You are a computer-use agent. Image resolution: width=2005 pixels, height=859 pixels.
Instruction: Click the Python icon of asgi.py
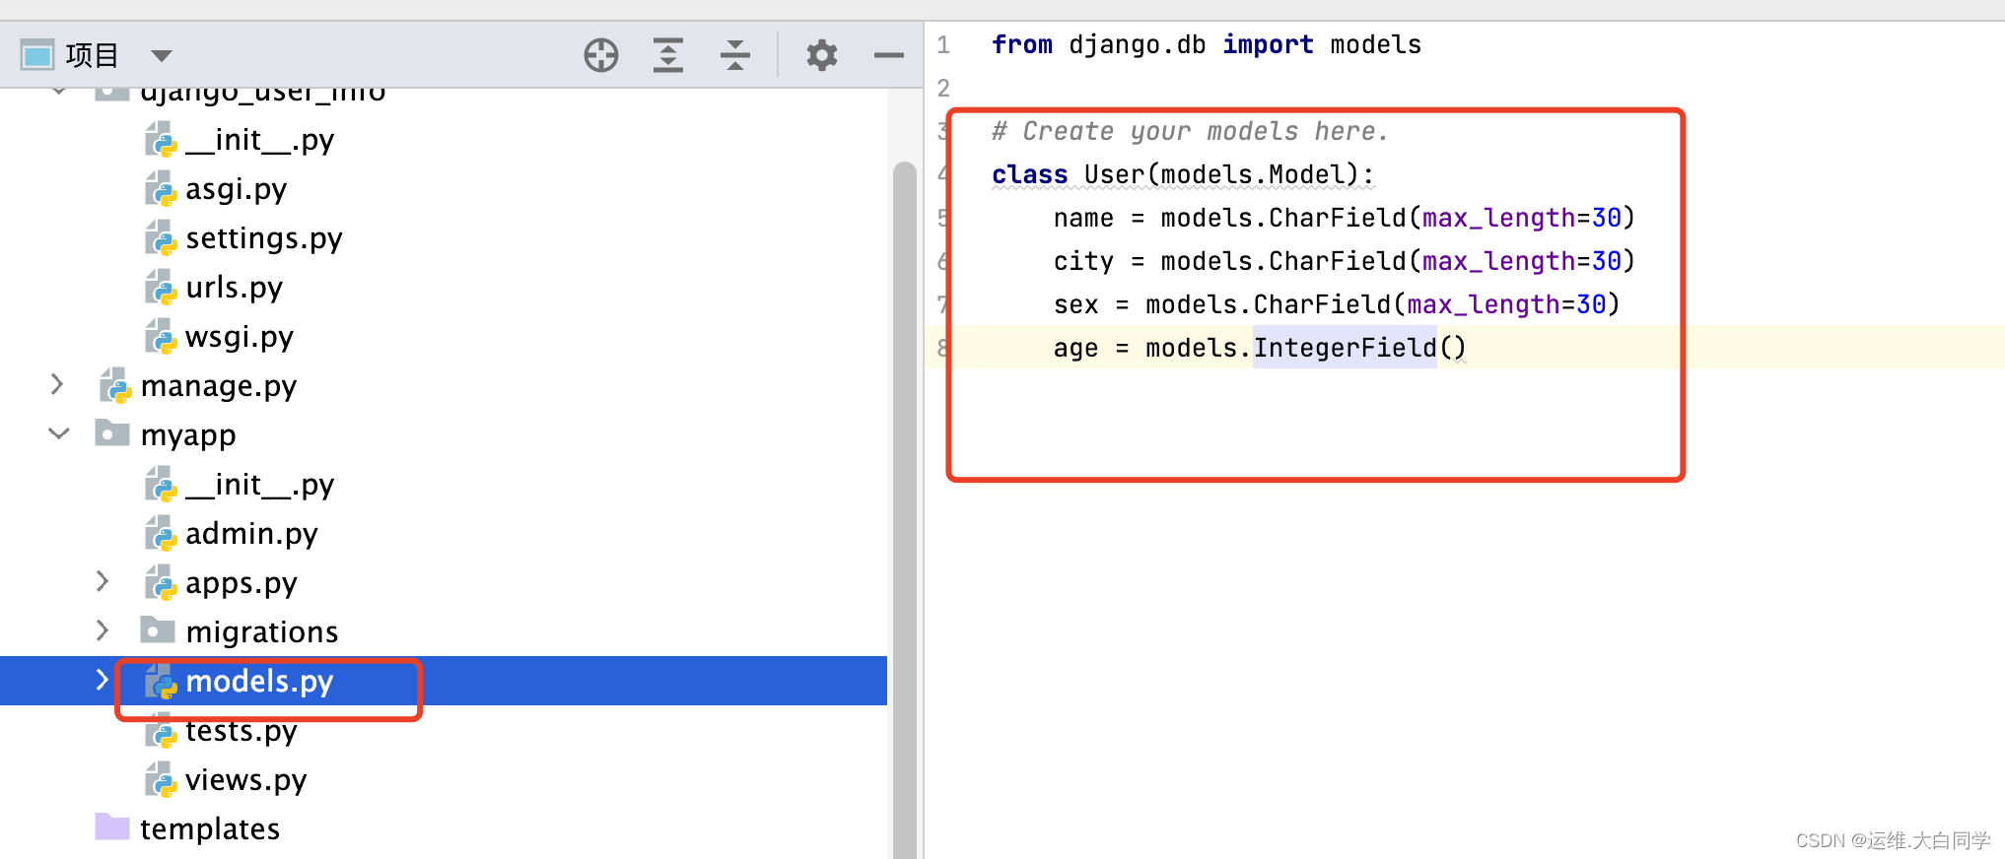161,188
